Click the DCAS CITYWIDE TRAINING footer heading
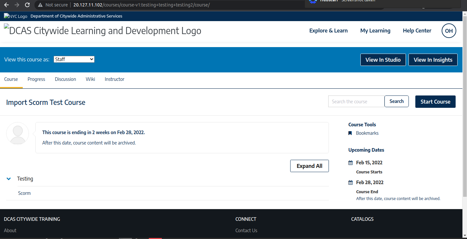This screenshot has height=239, width=467. click(32, 219)
